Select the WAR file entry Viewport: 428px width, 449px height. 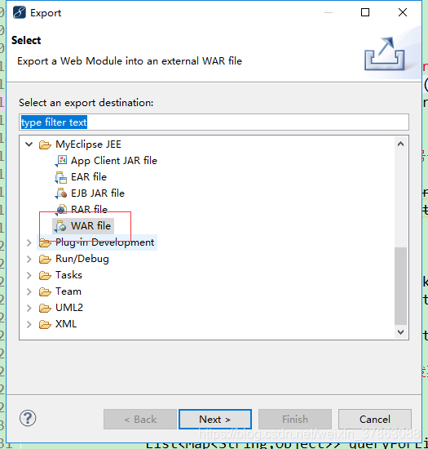point(90,226)
